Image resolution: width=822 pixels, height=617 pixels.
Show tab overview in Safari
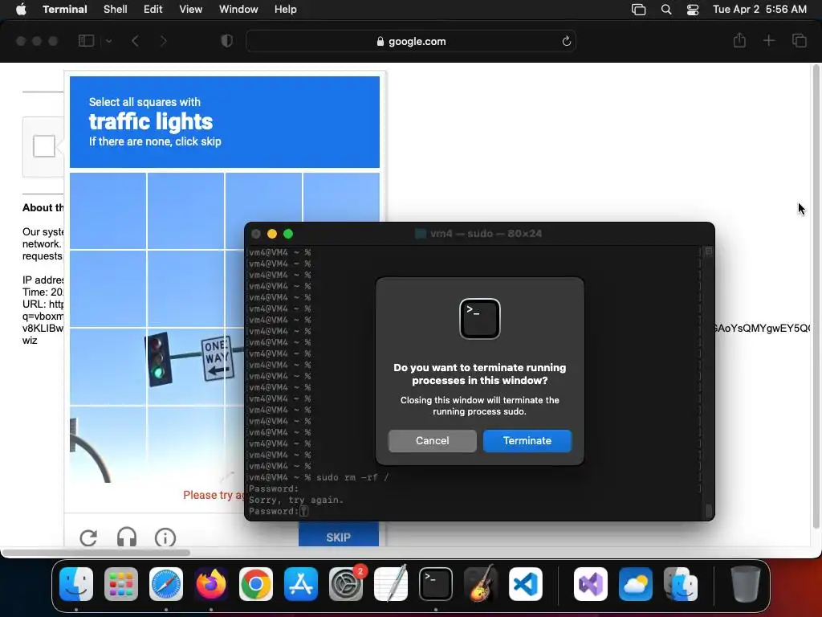(800, 40)
